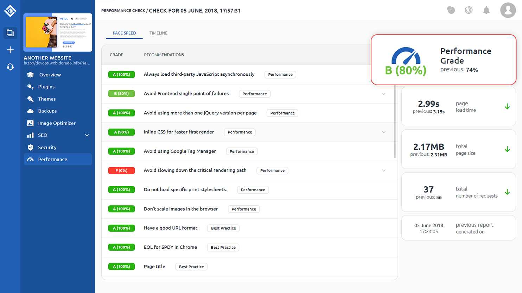
Task: Expand 'Avoid slowing down the critical rendering path'
Action: pyautogui.click(x=383, y=170)
